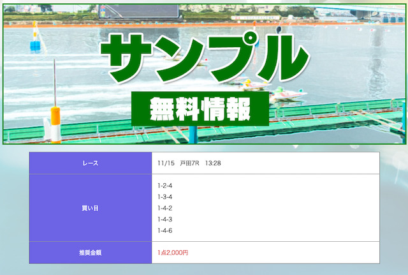Click the 無料情報 green label
Image resolution: width=408 pixels, height=275 pixels.
tap(200, 108)
